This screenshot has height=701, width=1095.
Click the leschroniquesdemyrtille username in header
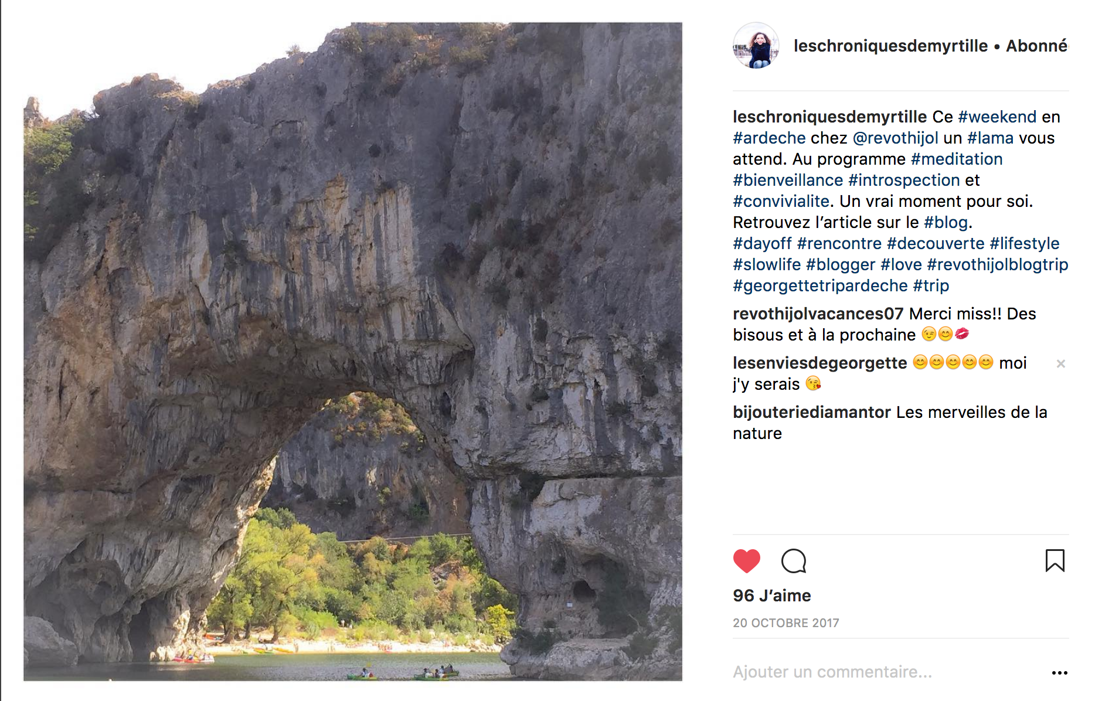tap(890, 46)
